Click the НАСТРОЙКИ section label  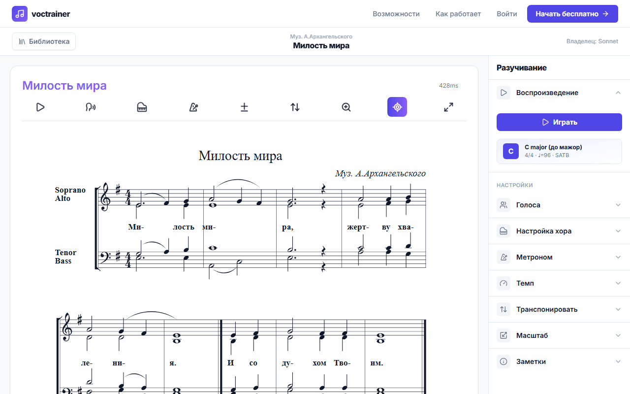click(x=515, y=185)
